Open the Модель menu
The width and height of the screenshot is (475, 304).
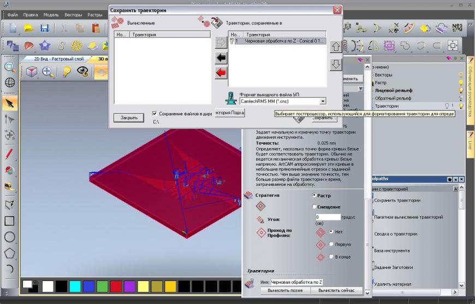51,15
